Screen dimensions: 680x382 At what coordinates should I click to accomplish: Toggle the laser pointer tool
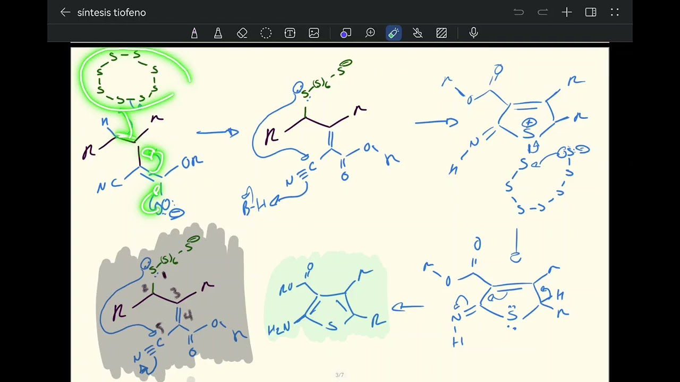(x=394, y=33)
